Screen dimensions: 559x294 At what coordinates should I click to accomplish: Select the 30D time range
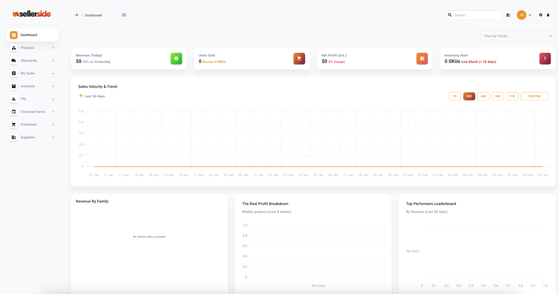click(469, 96)
